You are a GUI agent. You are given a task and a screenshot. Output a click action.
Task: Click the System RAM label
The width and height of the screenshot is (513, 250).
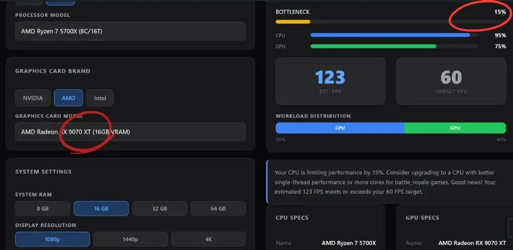click(33, 195)
